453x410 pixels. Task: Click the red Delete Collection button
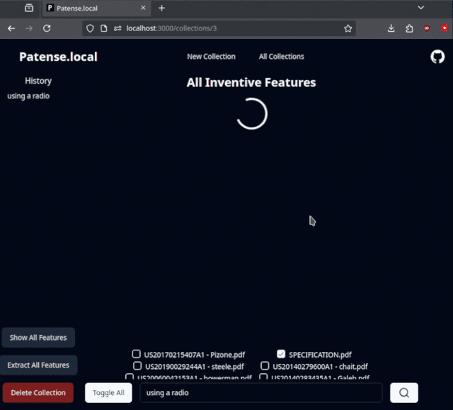click(38, 392)
